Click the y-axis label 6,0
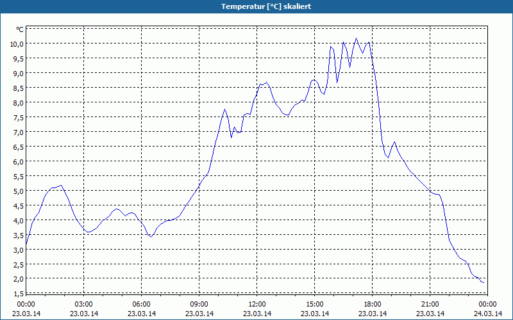513x320 pixels. [19, 161]
